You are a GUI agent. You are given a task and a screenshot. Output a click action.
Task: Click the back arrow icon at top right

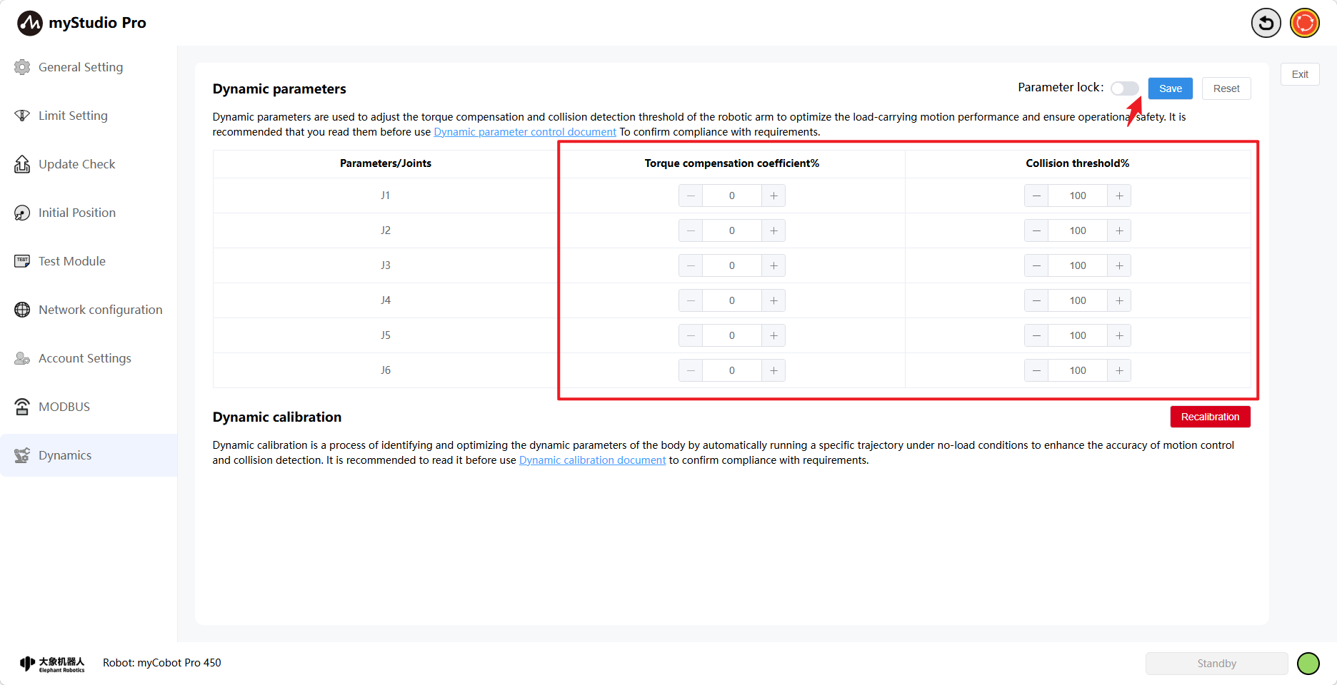click(x=1266, y=23)
